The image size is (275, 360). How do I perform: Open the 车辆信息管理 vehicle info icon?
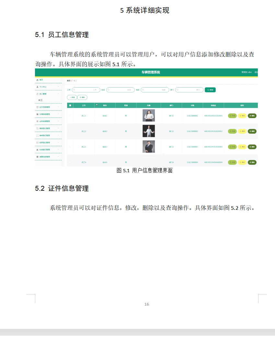(38, 114)
